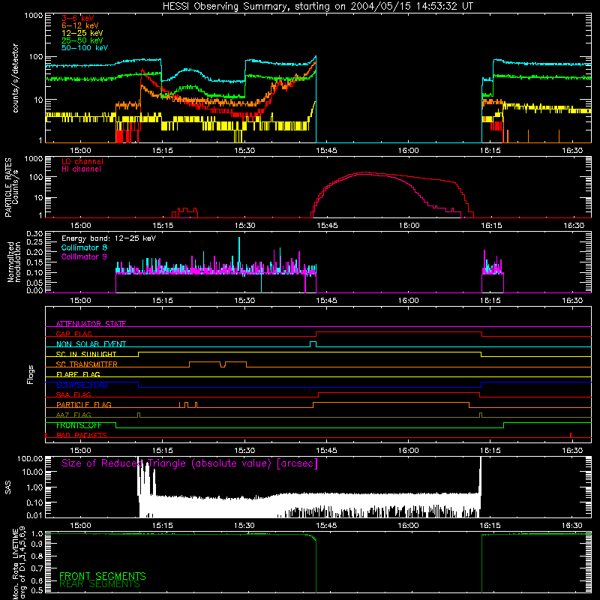Click the "SC IN SUNLIGHT" flag label
Screen dimensions: 600x600
click(86, 354)
